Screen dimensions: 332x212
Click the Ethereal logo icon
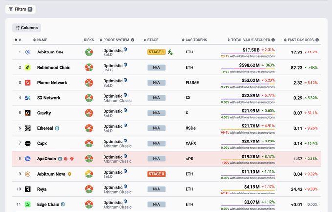(x=28, y=128)
